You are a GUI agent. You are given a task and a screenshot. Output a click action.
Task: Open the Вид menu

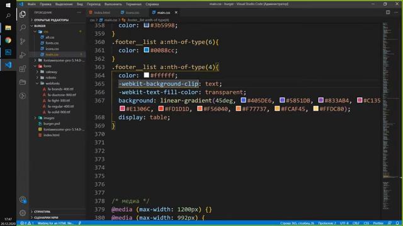tap(80, 4)
